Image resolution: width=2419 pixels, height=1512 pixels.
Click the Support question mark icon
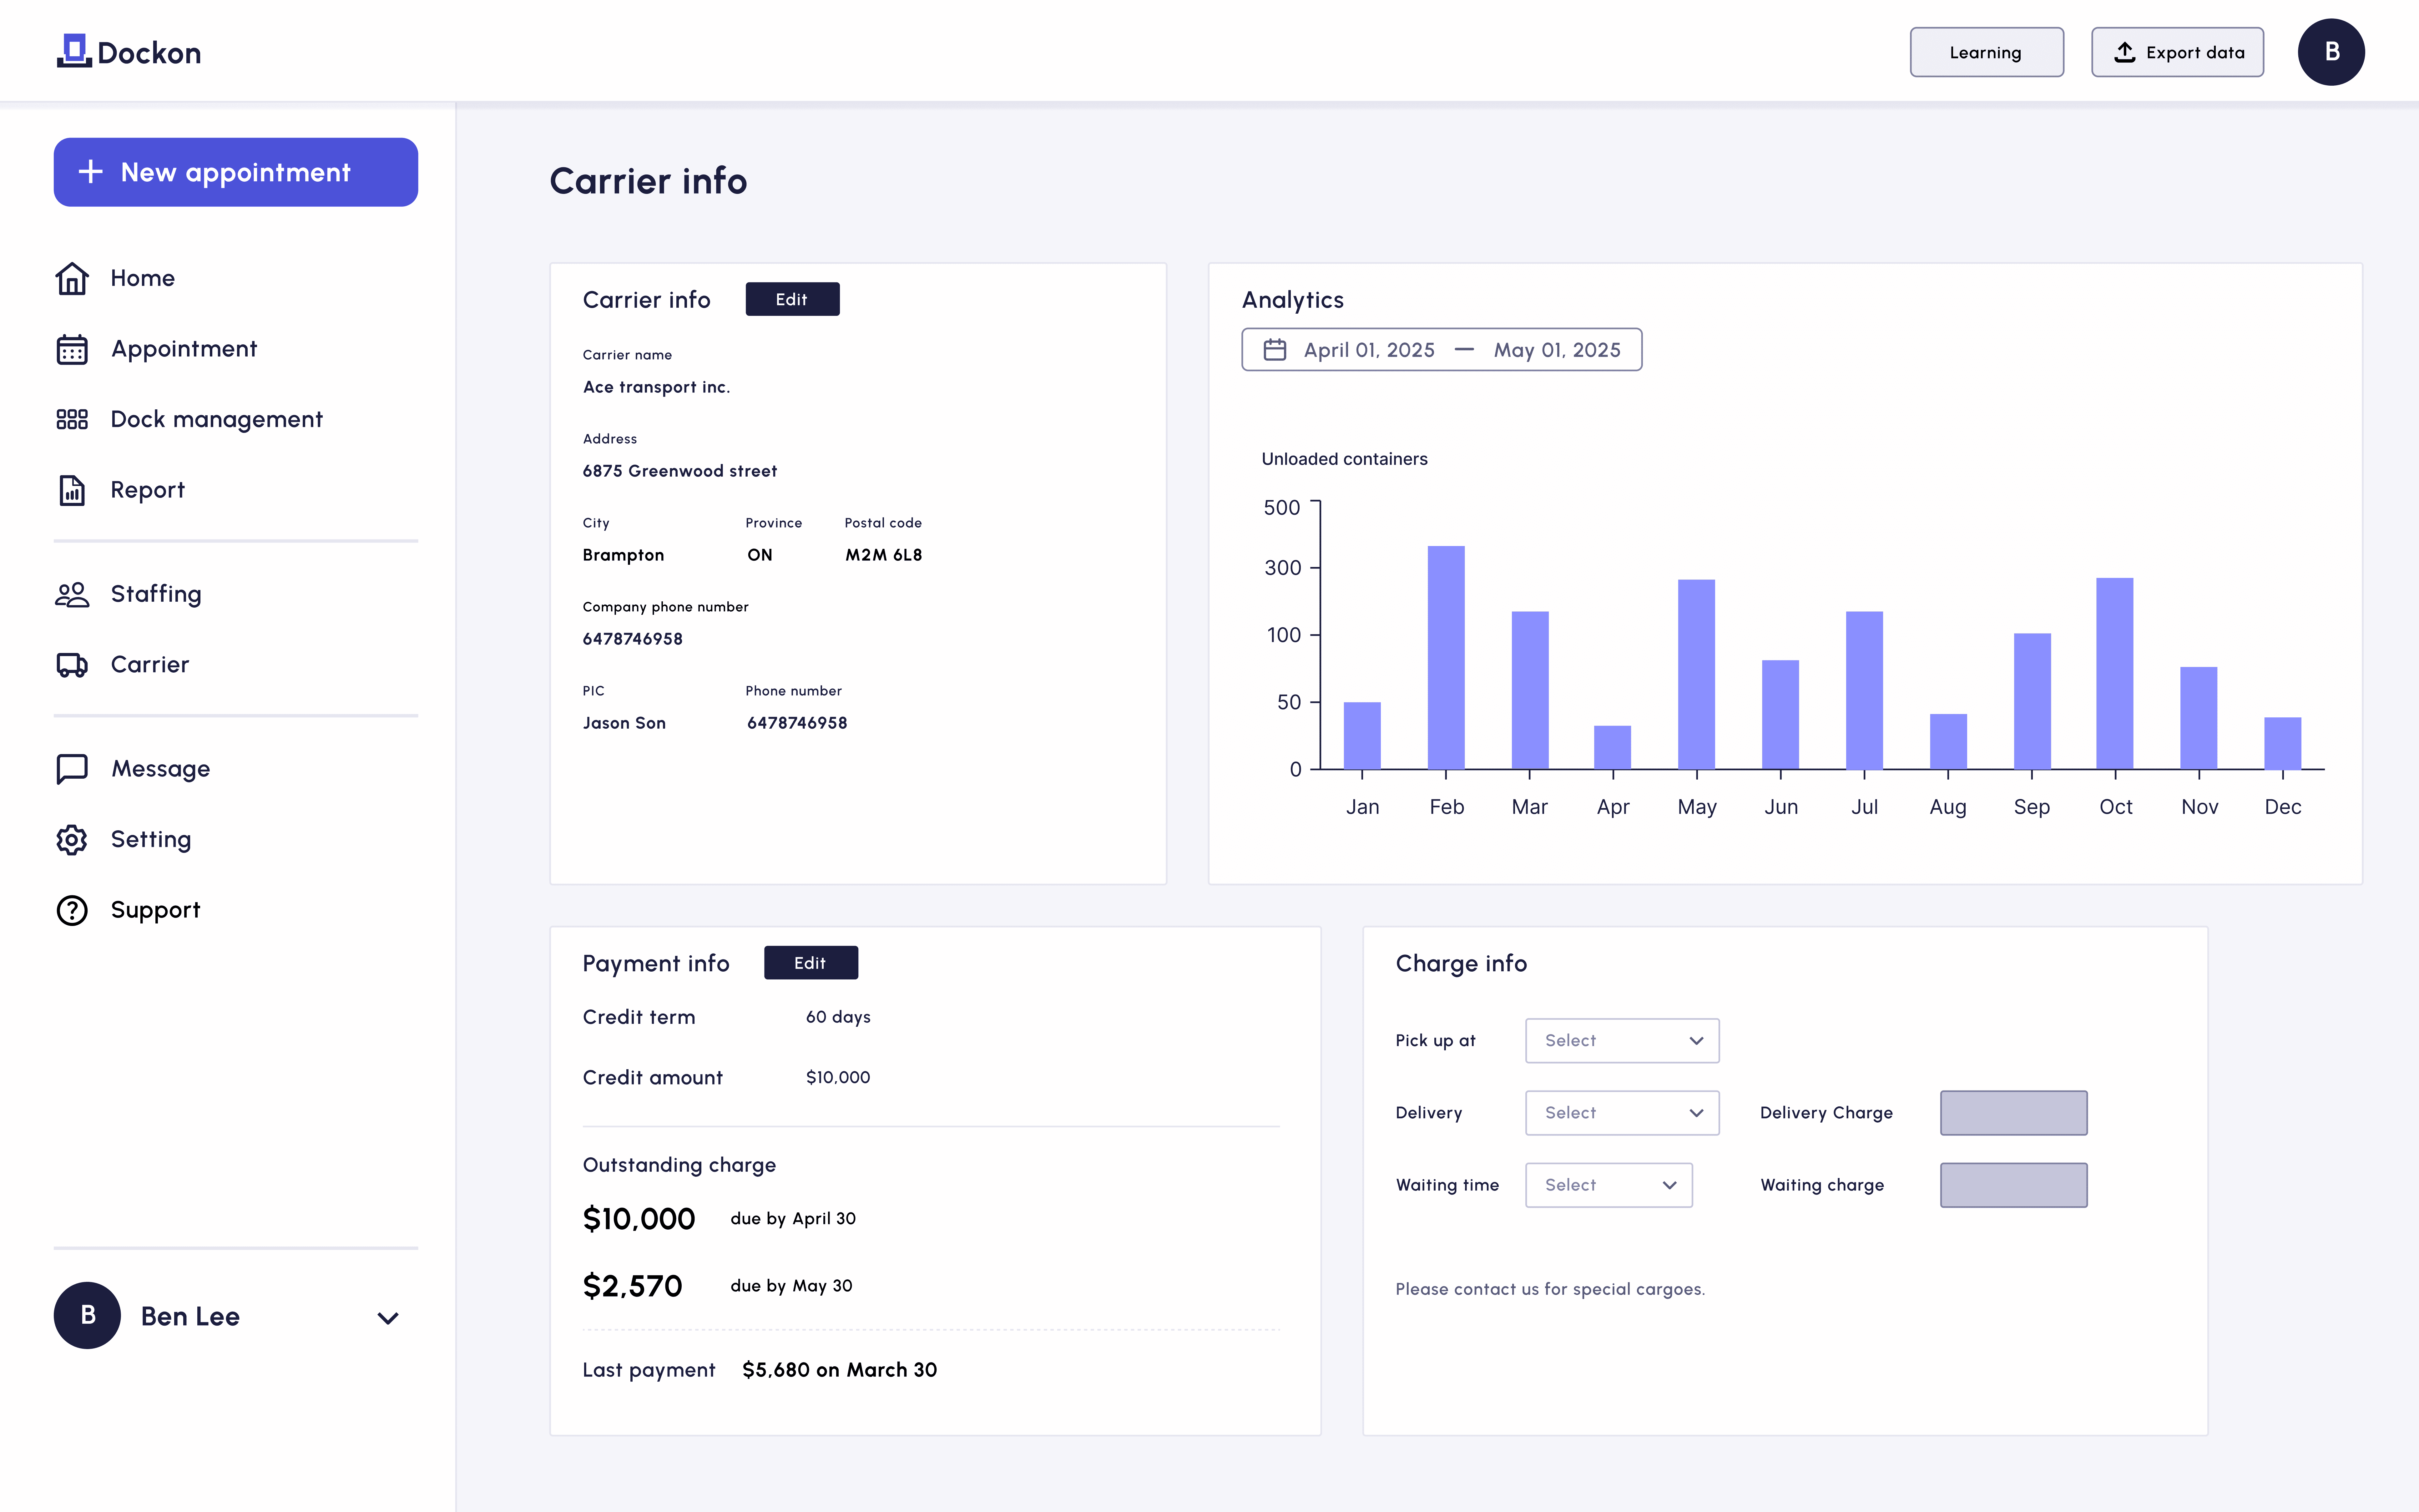[72, 910]
